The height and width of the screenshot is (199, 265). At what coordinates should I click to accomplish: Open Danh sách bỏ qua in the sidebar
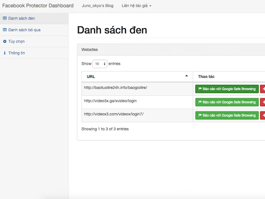pyautogui.click(x=24, y=30)
